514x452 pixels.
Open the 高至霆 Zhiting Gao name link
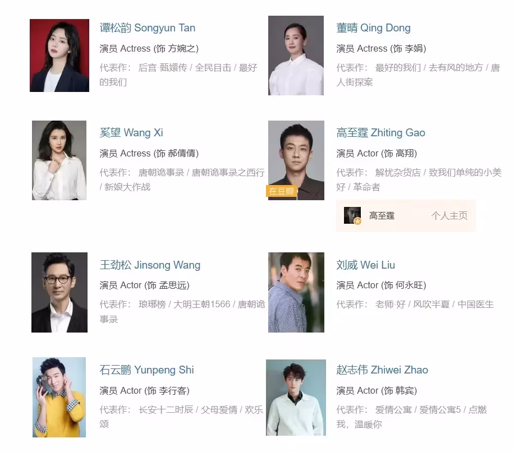pos(380,133)
